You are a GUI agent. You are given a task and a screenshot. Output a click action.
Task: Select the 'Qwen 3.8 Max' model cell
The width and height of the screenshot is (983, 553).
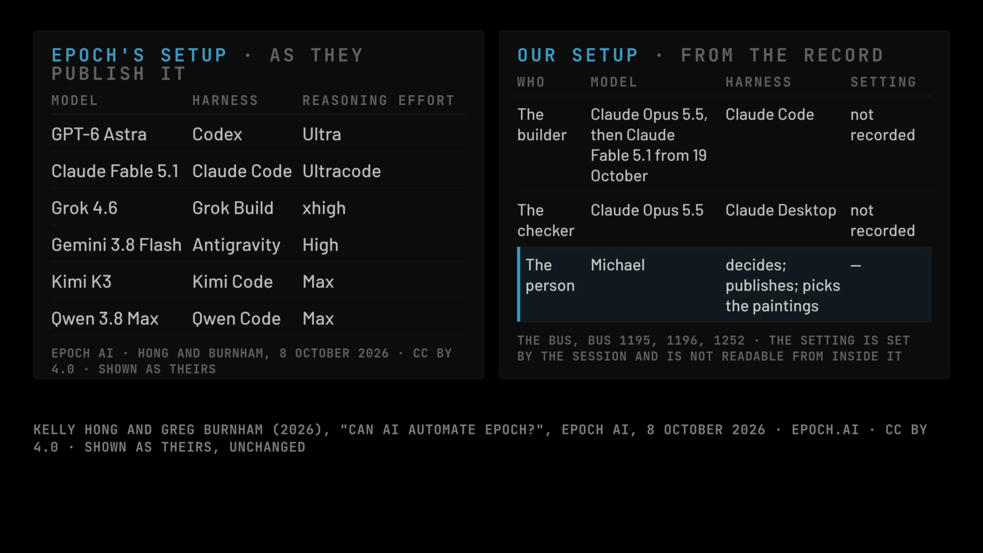click(x=105, y=318)
